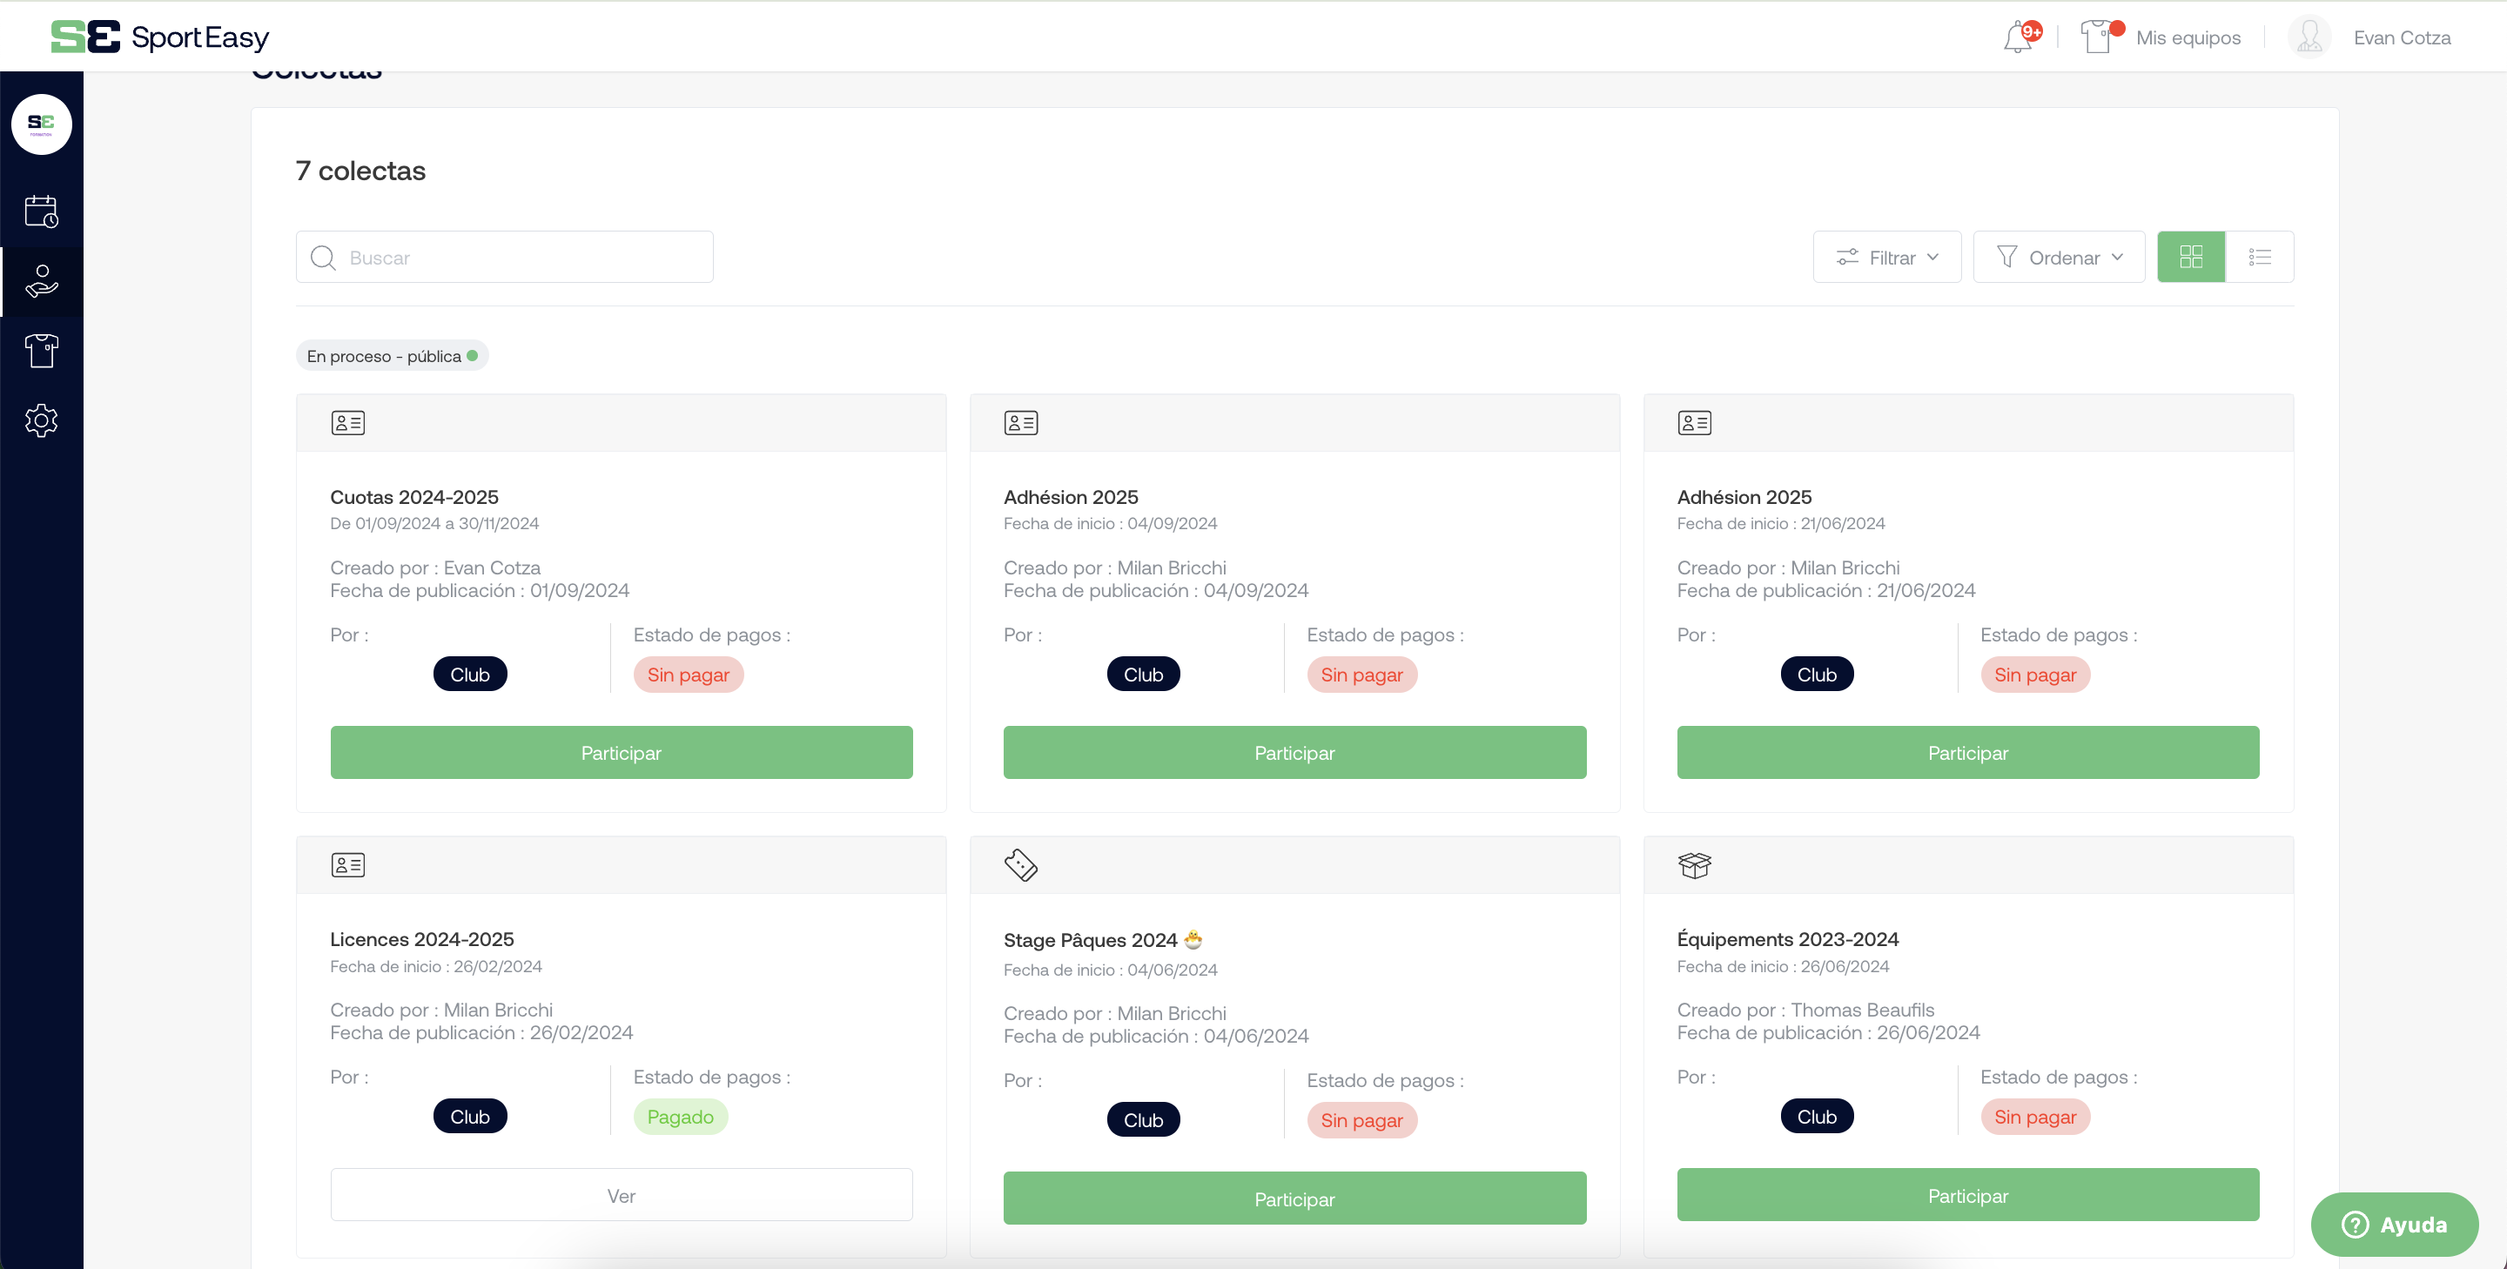Screen dimensions: 2507x1269
Task: Switch to list view
Action: click(x=2260, y=257)
